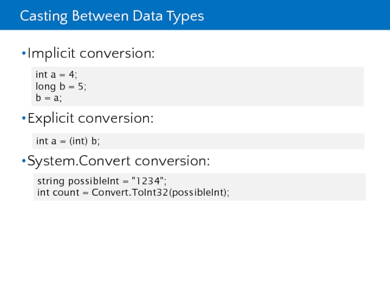Click the bullet dot before System.Convert conversion

[23, 161]
